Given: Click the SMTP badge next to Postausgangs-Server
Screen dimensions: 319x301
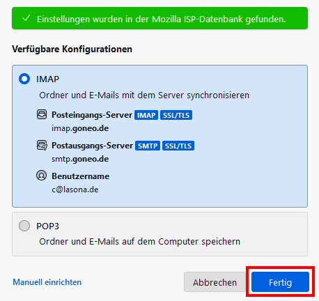Looking at the screenshot, I should pos(148,146).
